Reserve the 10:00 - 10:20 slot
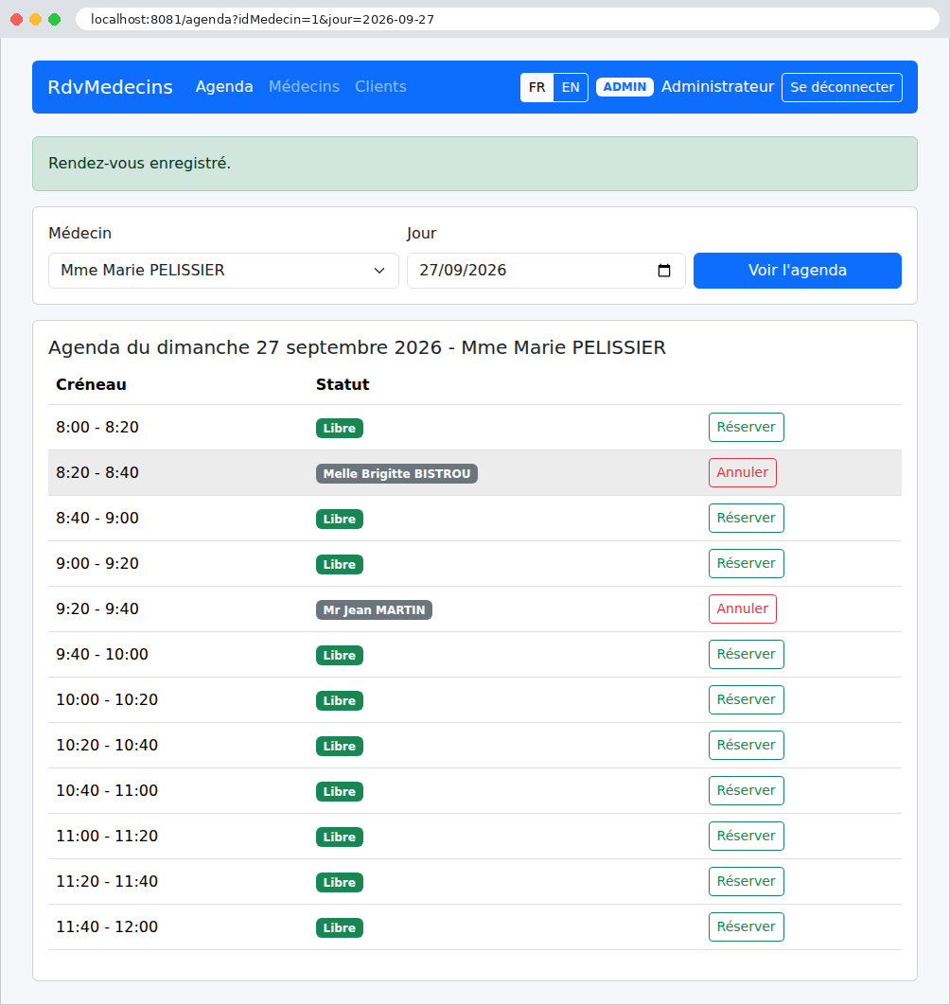This screenshot has height=1005, width=950. click(x=747, y=700)
